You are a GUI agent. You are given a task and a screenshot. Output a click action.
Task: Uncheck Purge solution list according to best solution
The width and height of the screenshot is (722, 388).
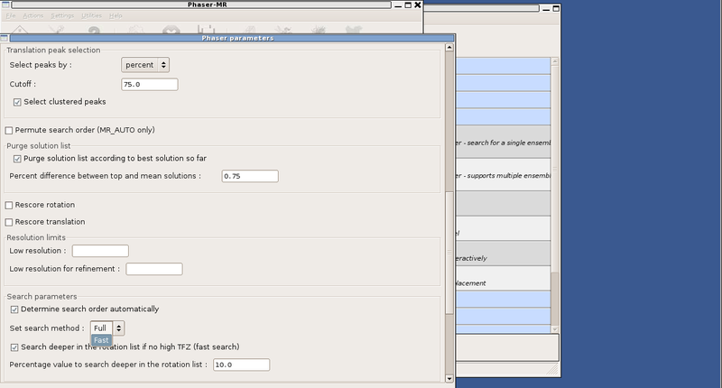18,159
